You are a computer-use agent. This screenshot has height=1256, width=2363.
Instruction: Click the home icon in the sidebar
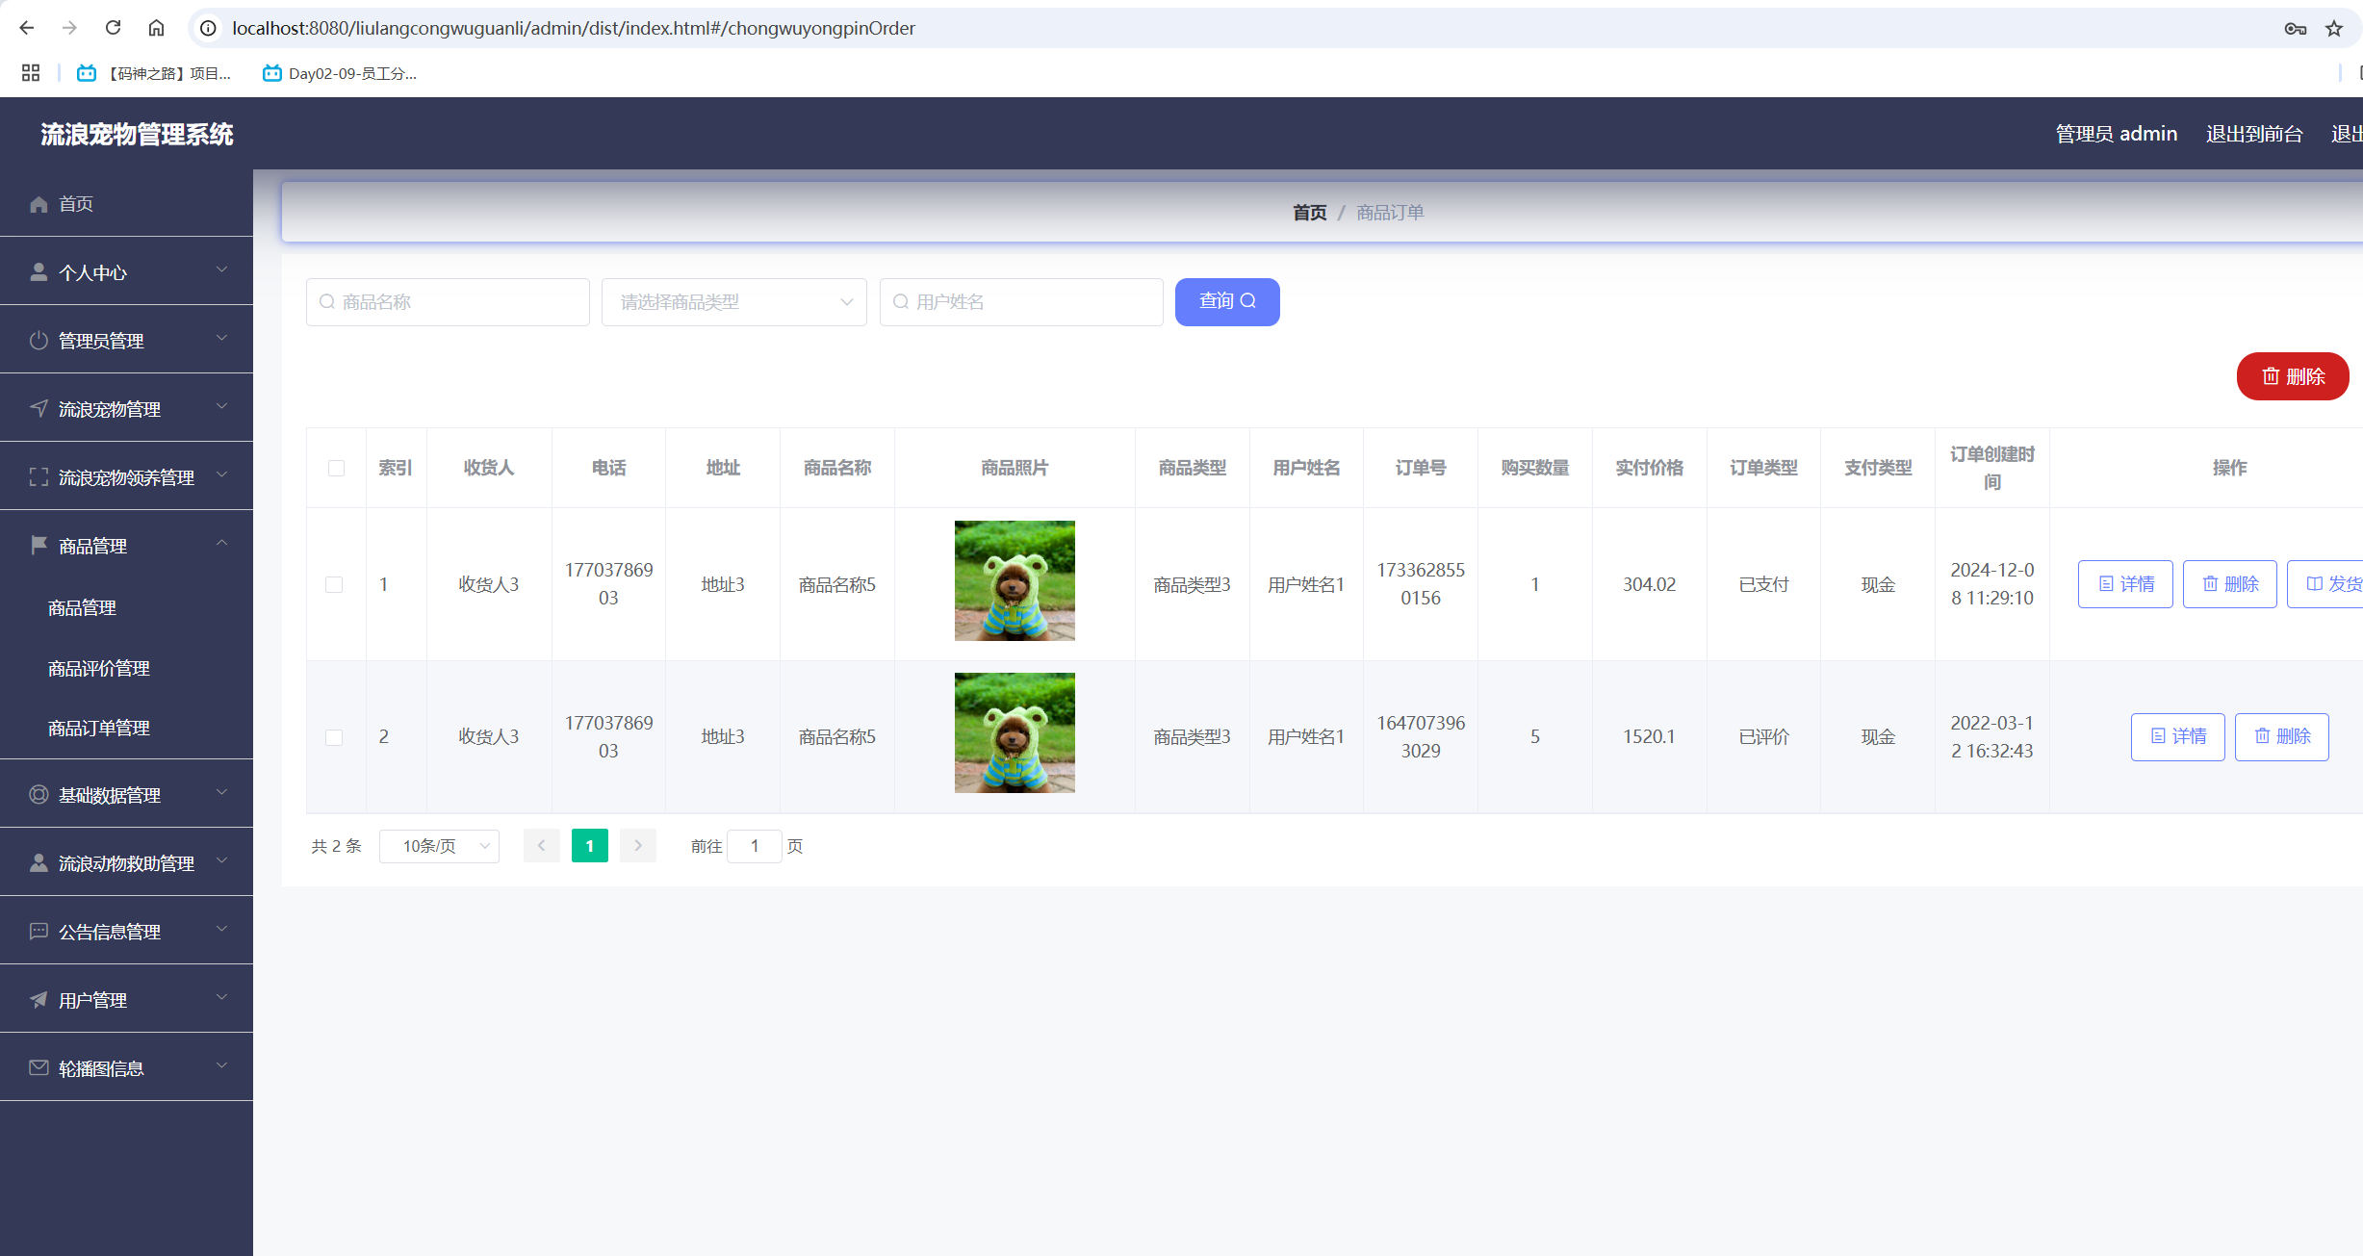click(x=39, y=204)
